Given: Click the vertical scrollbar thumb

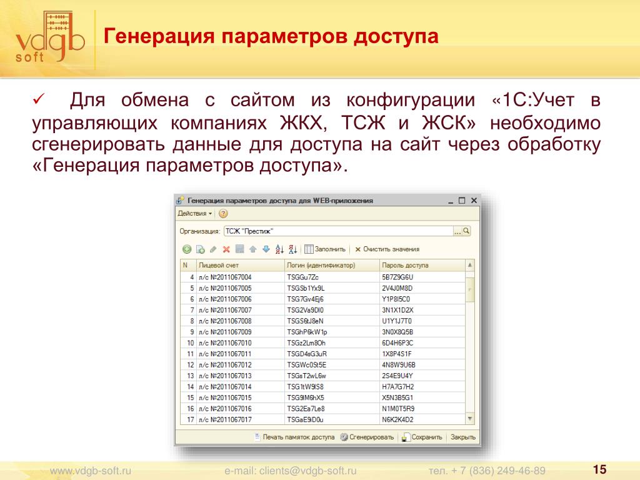Looking at the screenshot, I should point(470,289).
